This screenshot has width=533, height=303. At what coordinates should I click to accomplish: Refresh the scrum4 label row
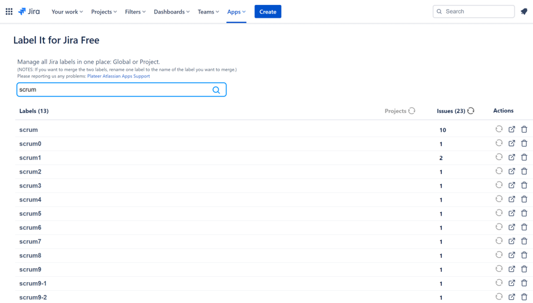click(x=499, y=199)
